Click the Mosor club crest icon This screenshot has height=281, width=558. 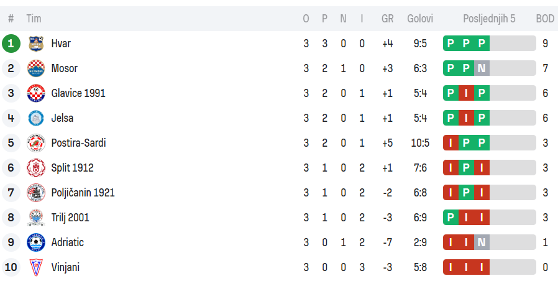[36, 68]
